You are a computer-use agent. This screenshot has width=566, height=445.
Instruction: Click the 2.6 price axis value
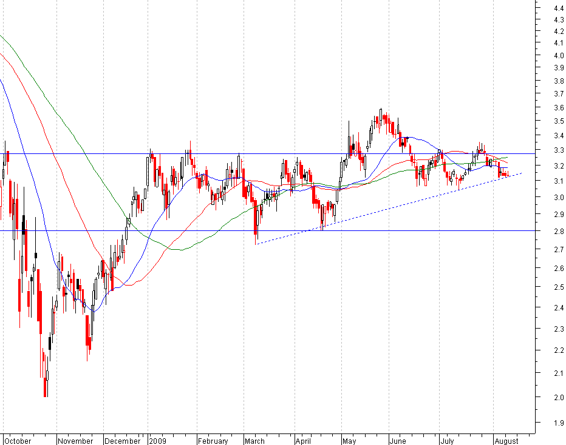[559, 268]
